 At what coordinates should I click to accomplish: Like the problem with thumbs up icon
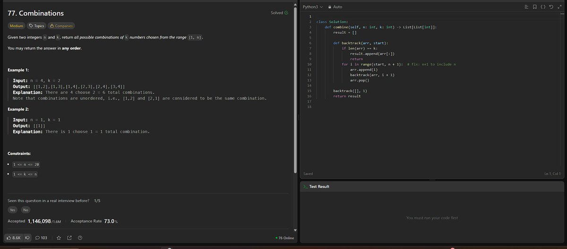click(x=13, y=238)
